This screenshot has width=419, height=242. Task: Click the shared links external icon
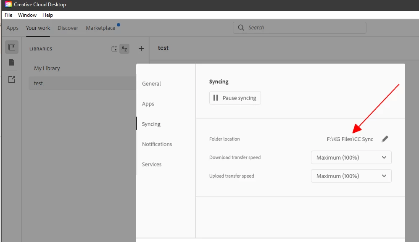pyautogui.click(x=11, y=79)
